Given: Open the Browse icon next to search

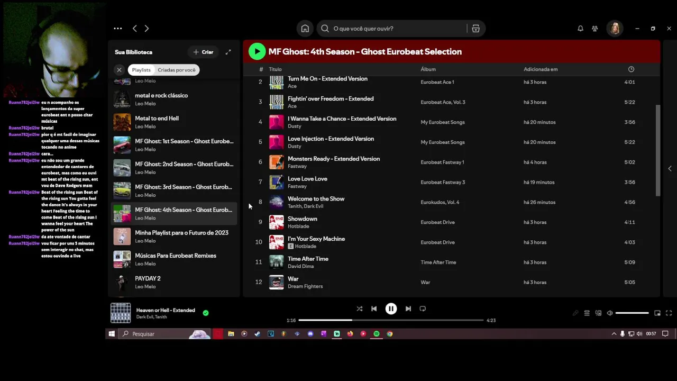Looking at the screenshot, I should point(475,29).
